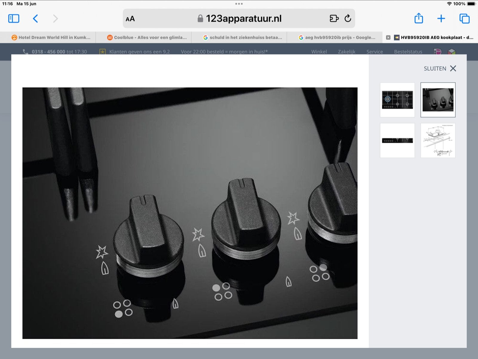478x359 pixels.
Task: Close the HVB95920IB AEG kookplaat tab
Action: pyautogui.click(x=388, y=37)
